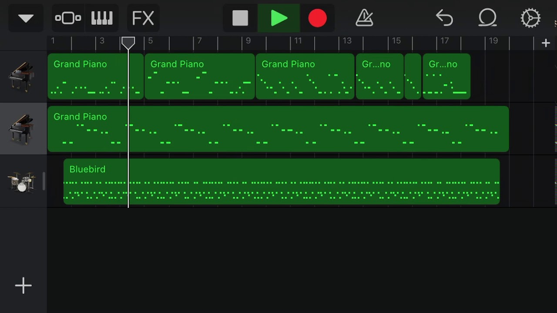Image resolution: width=557 pixels, height=313 pixels.
Task: Add song sections with the plus above the ruler
Action: (546, 42)
